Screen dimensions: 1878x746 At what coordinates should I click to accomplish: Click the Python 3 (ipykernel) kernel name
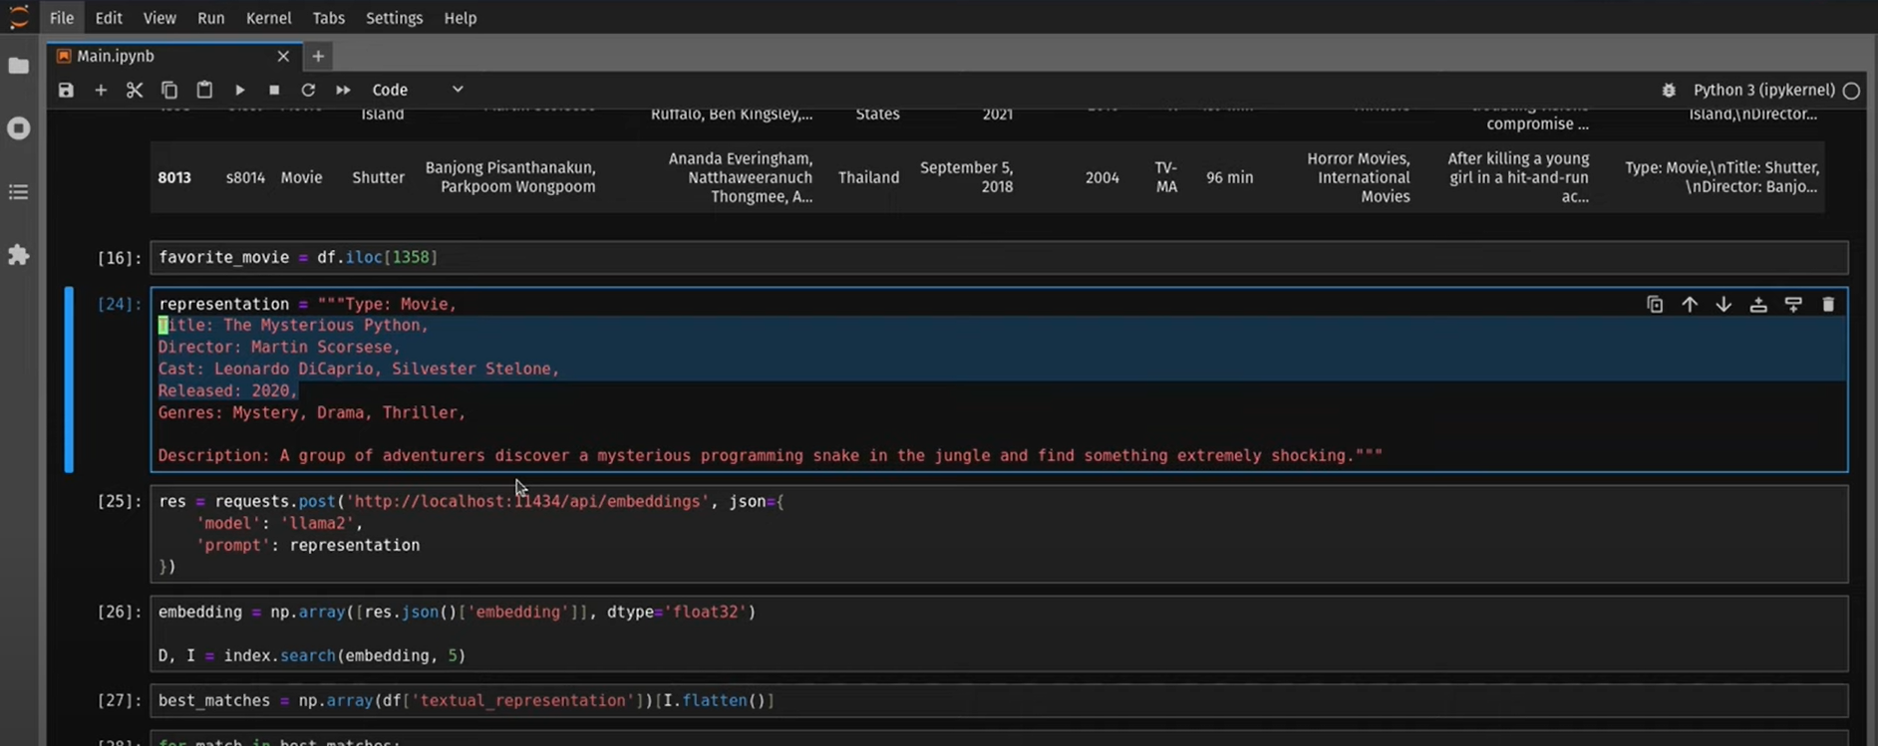click(1763, 90)
